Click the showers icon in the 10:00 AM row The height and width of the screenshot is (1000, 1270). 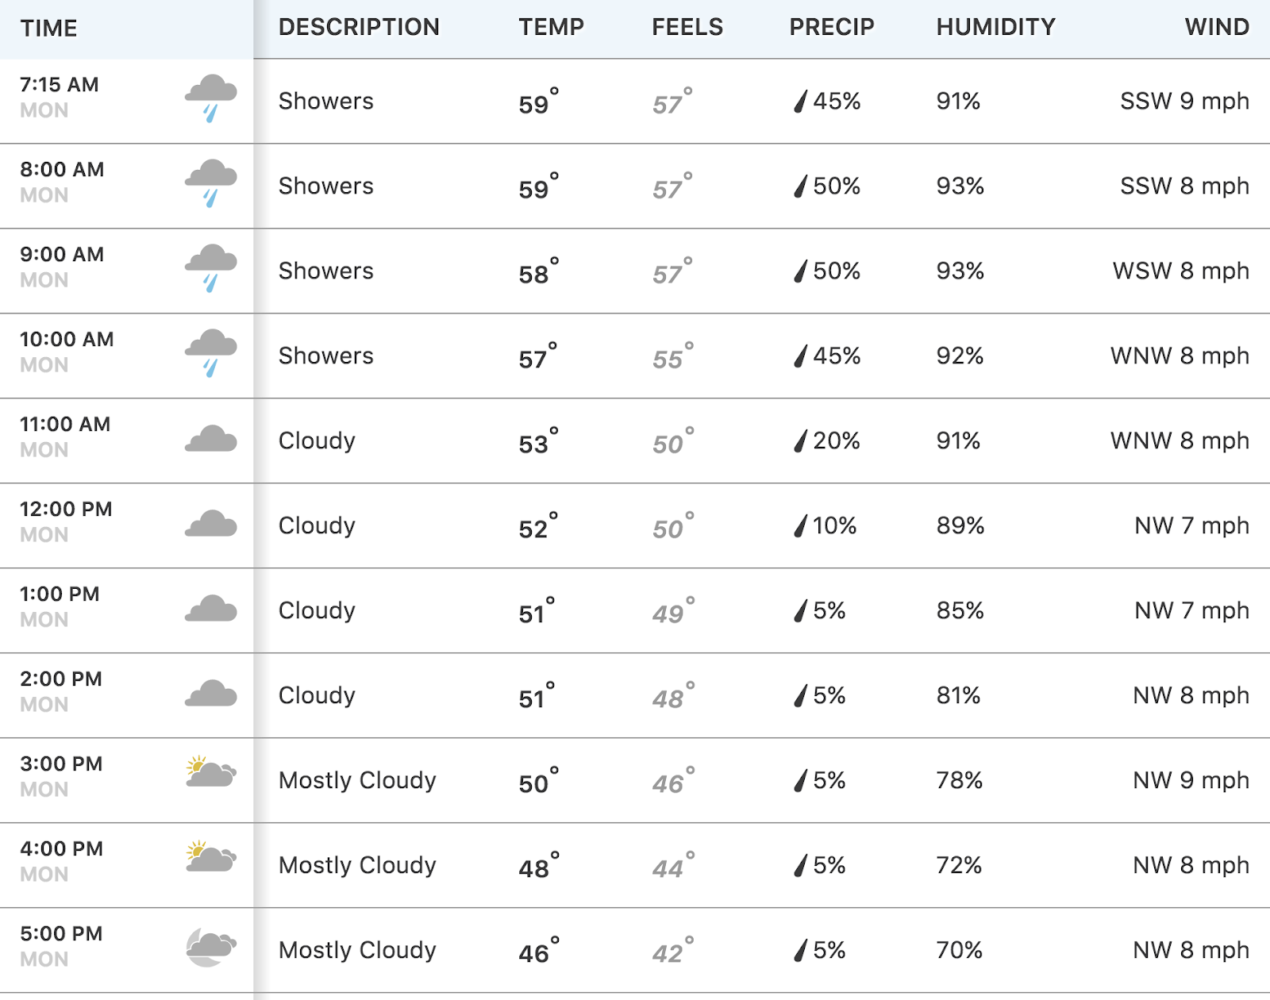[211, 354]
